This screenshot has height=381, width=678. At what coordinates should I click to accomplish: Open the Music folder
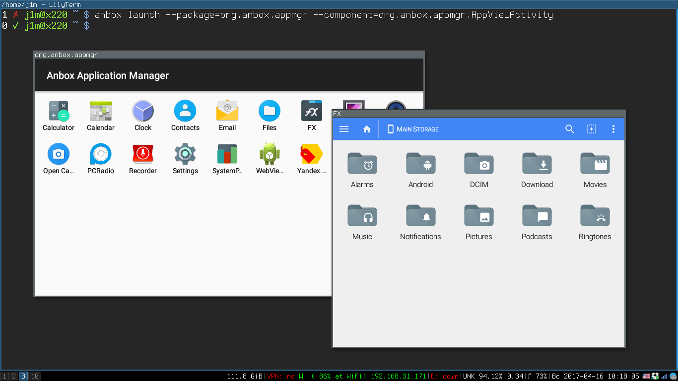[x=362, y=222]
